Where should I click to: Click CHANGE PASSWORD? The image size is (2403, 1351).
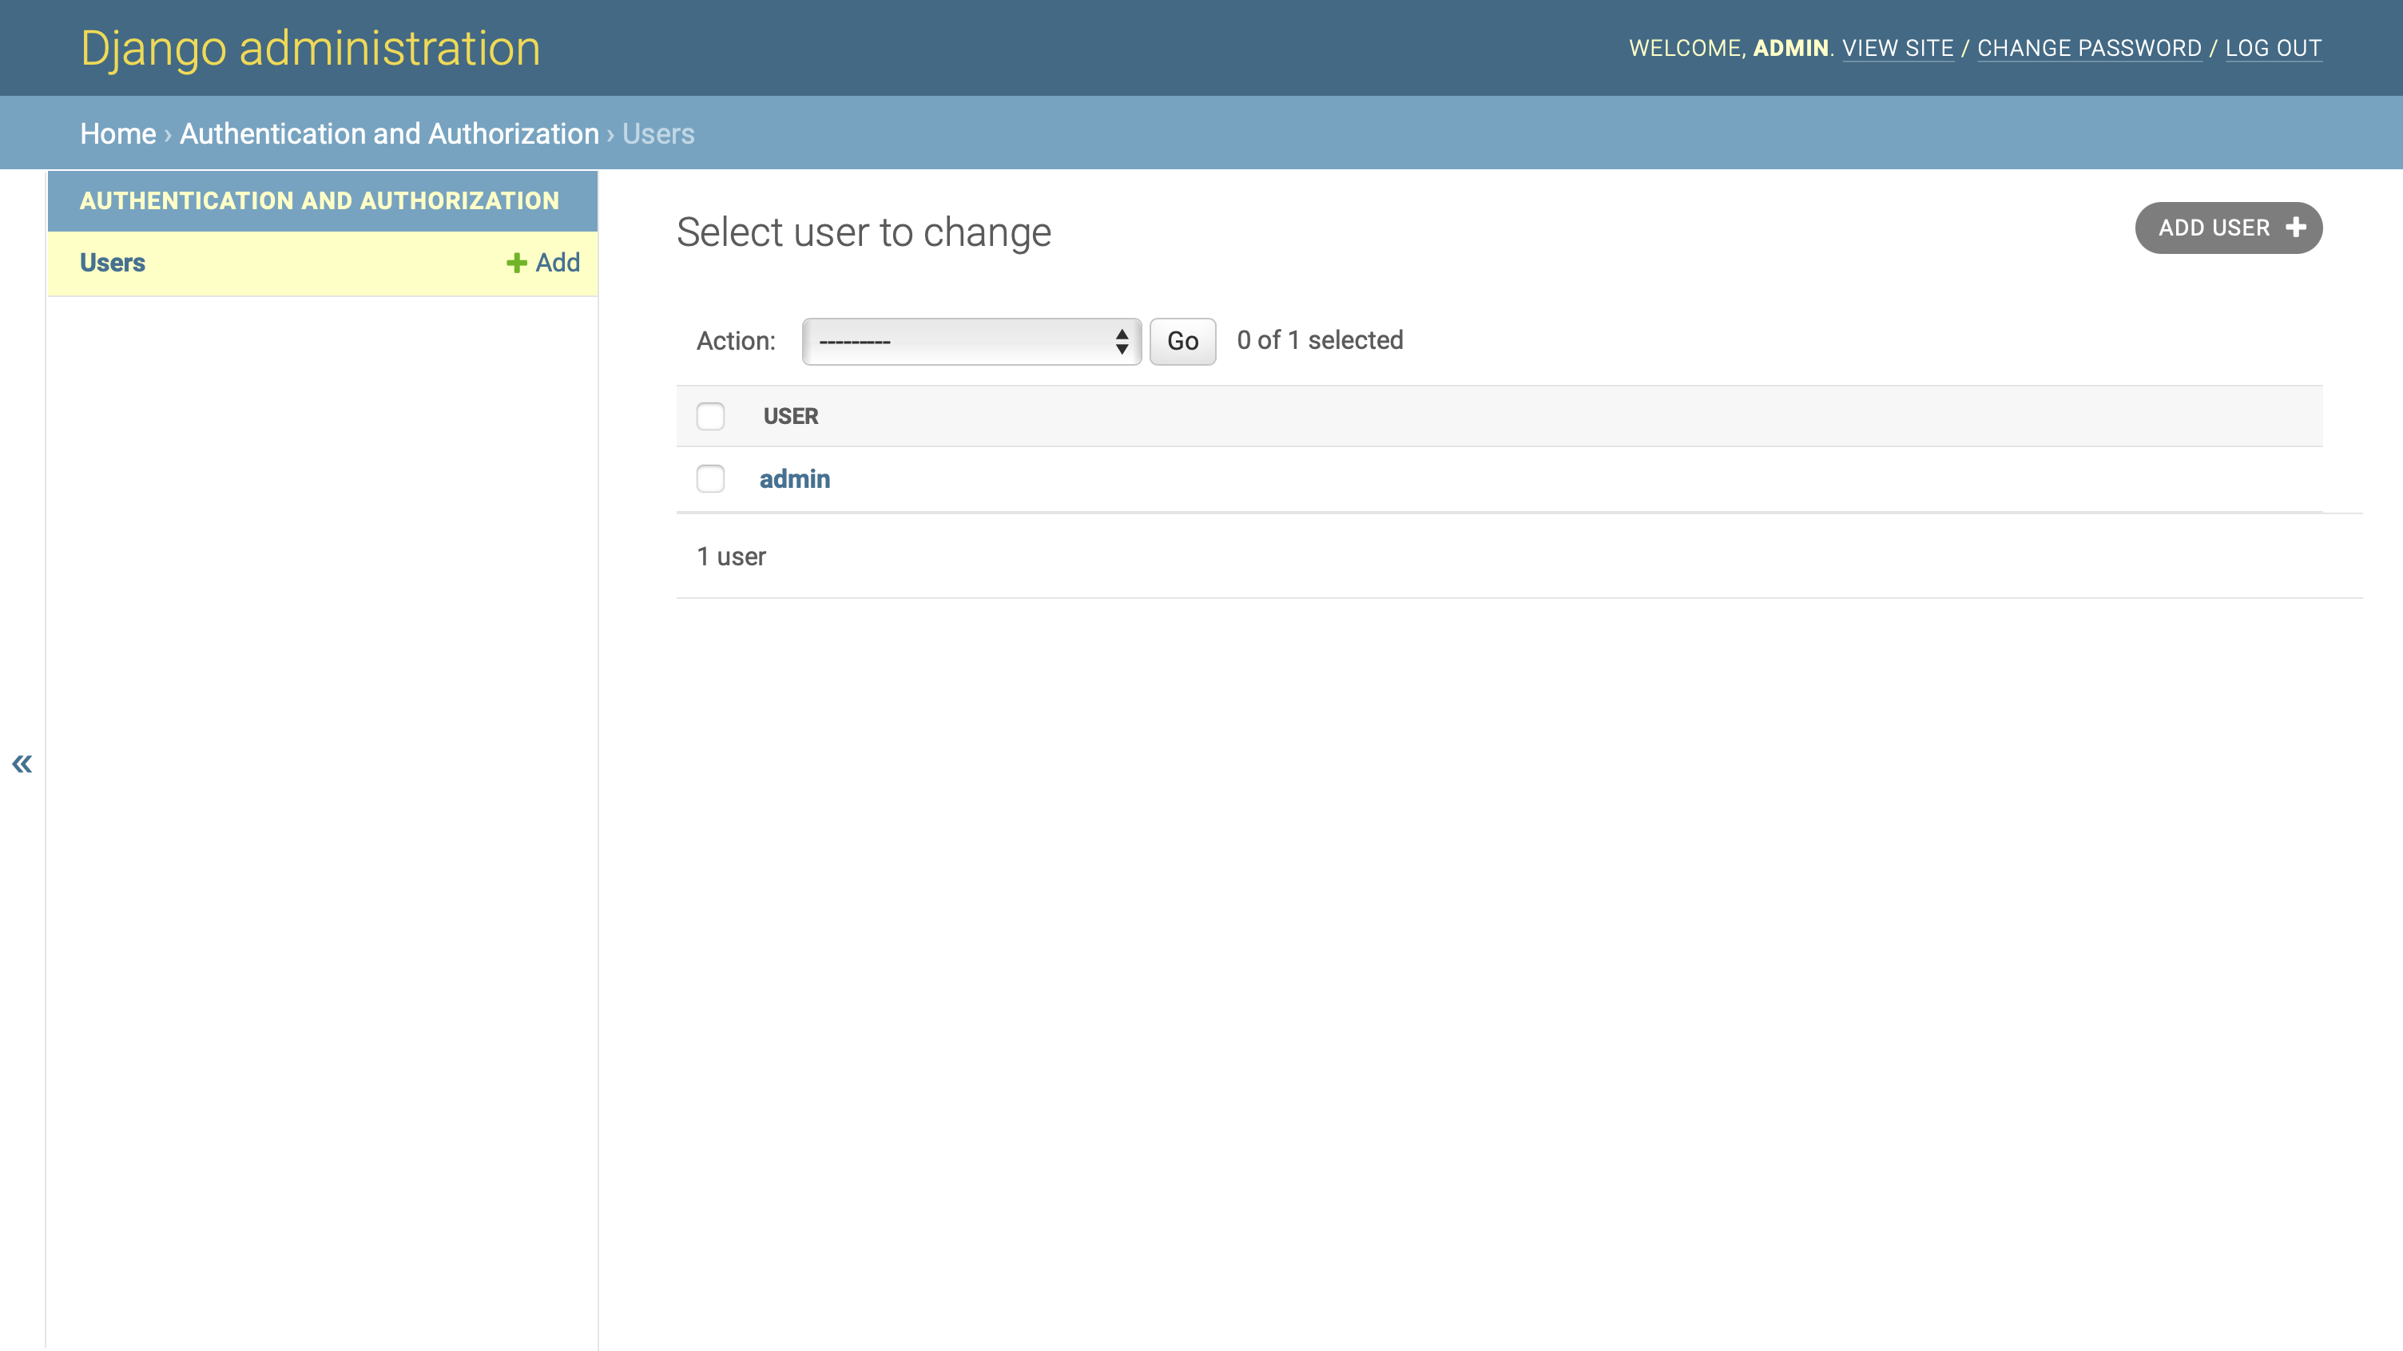2090,48
